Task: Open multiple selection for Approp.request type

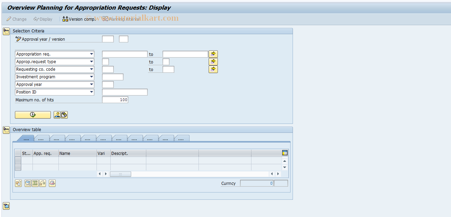Action: point(213,61)
